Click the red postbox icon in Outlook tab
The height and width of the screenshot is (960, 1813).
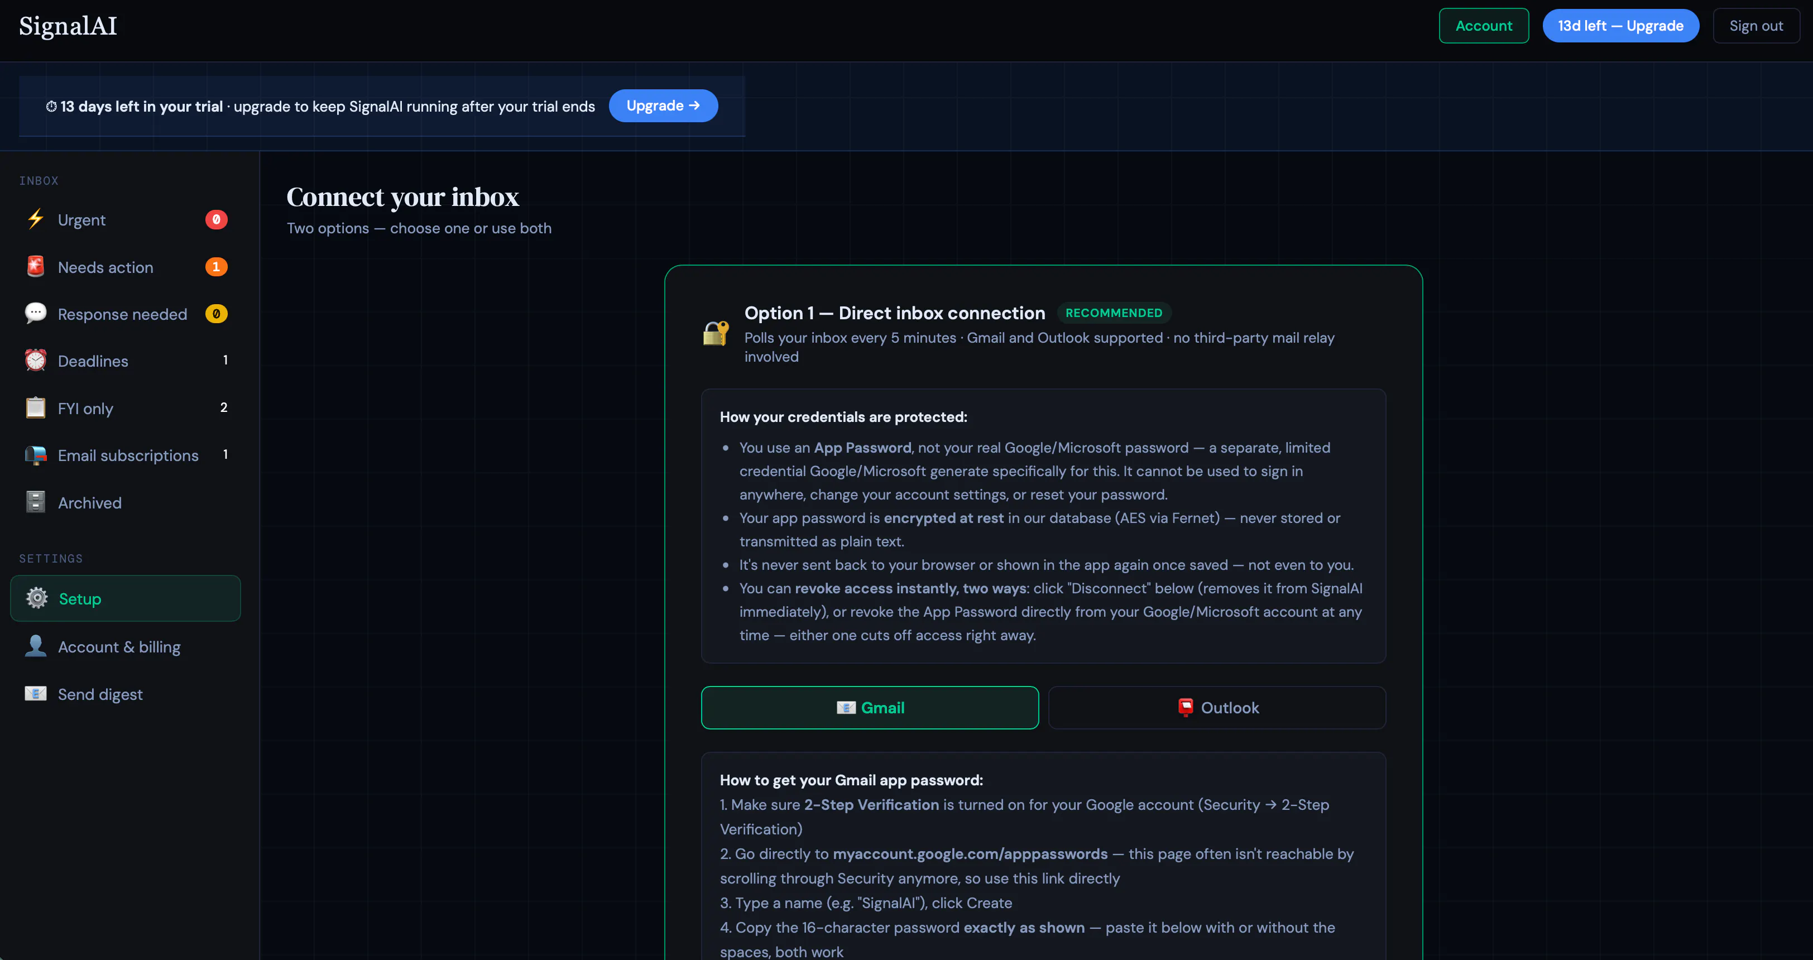[x=1186, y=707]
